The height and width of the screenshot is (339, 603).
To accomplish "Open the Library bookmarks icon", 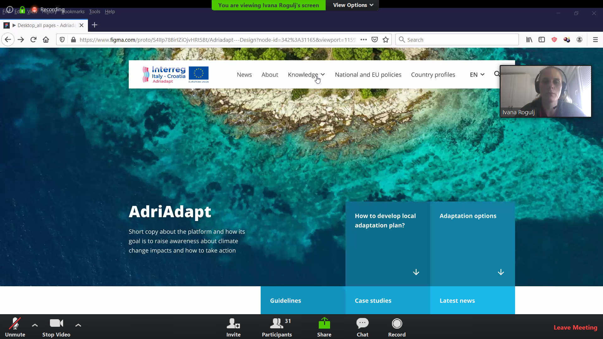I will 529,40.
